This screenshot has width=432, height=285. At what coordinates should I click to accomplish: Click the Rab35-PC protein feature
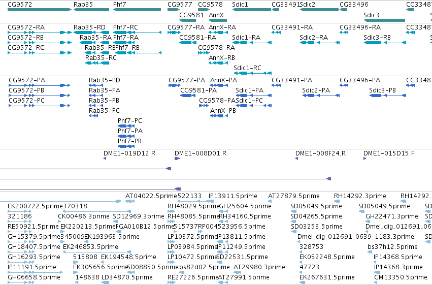[x=93, y=116]
